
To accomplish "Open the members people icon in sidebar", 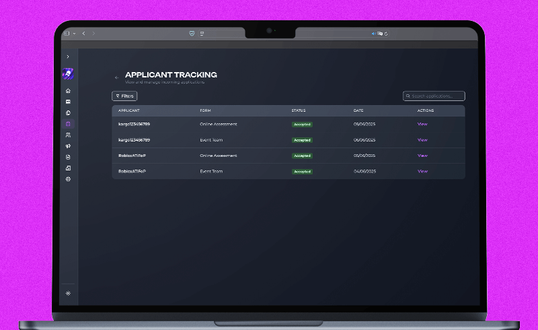I will pos(68,135).
